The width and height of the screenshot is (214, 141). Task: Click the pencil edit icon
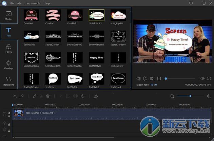(x=35, y=96)
